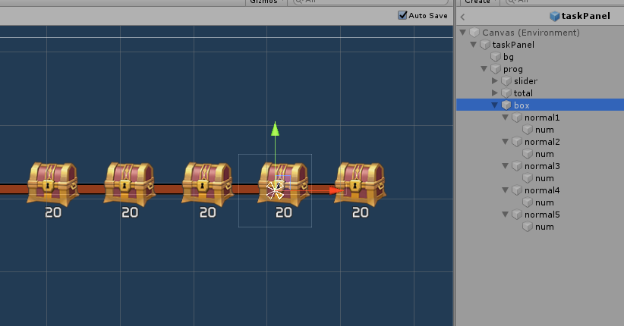This screenshot has height=326, width=624.
Task: Click the cube icon next to bg
Action: pos(496,57)
